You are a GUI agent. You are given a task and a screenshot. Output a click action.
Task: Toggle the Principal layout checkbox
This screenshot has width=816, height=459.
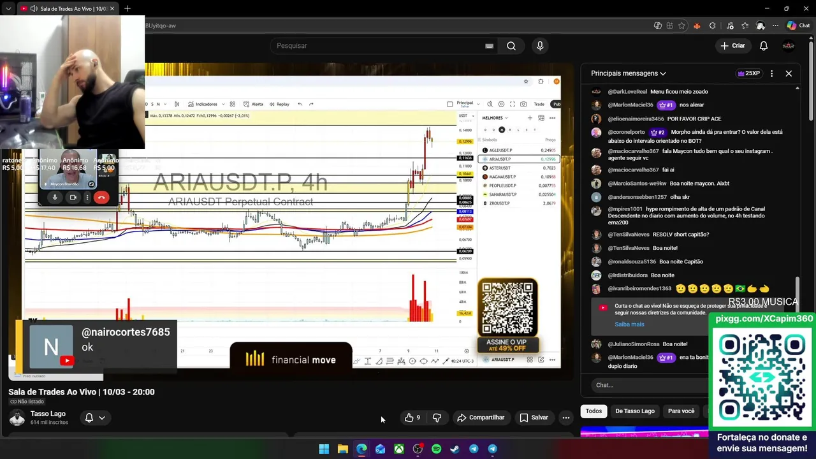[450, 104]
